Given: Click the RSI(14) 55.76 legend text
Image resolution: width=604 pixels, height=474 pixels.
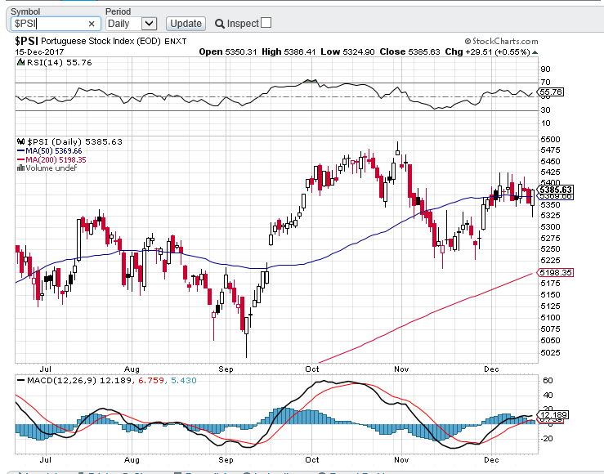Looking at the screenshot, I should click(x=60, y=62).
